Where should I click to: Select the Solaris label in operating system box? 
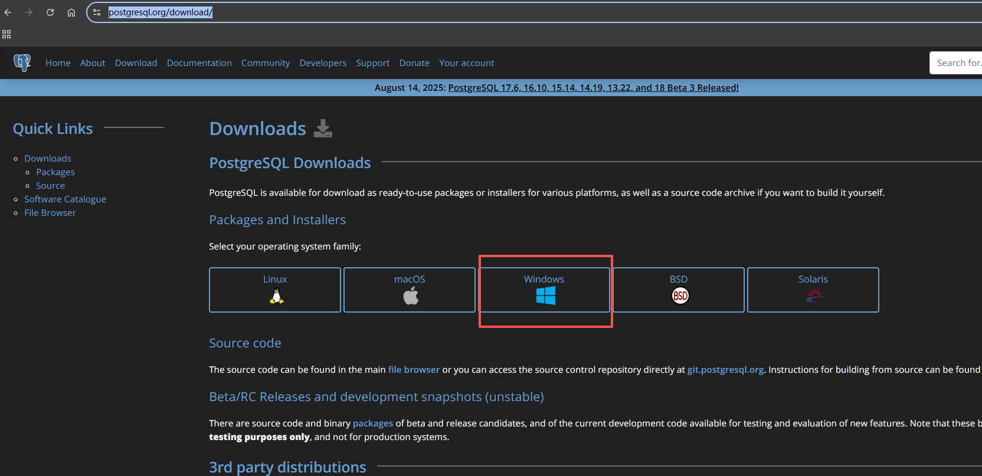tap(813, 280)
